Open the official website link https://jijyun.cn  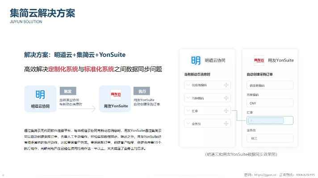[265, 175]
